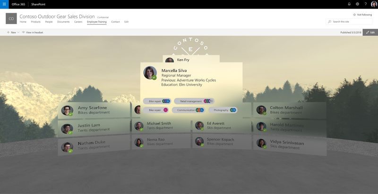Click Colton Marshall's avatar photo
The height and width of the screenshot is (194, 378).
pos(261,110)
